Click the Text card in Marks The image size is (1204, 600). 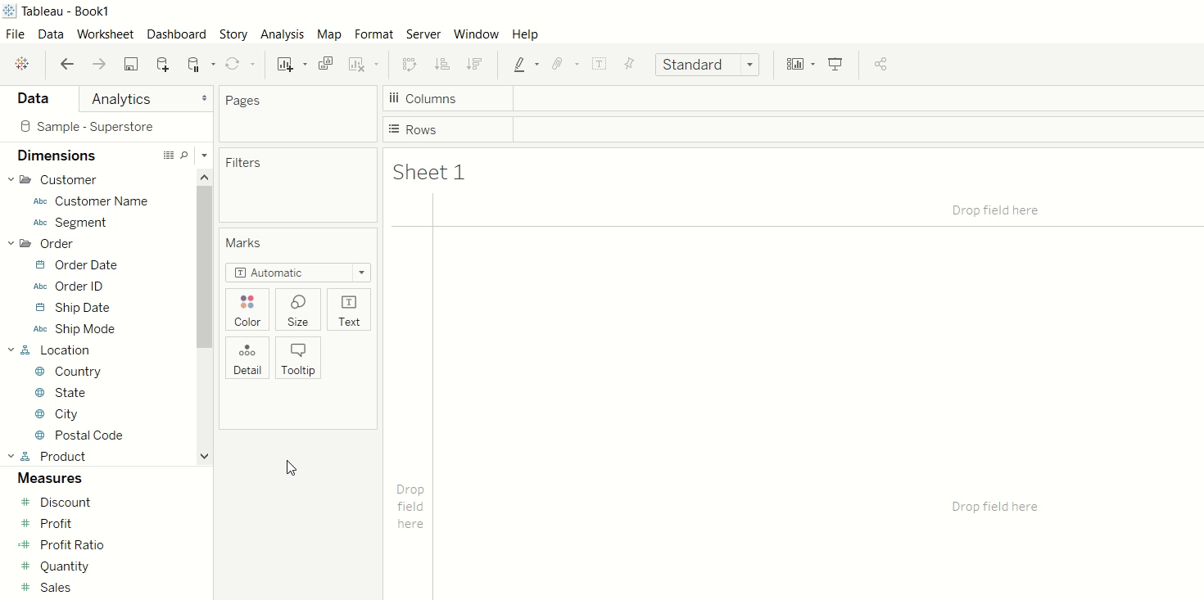click(x=349, y=309)
